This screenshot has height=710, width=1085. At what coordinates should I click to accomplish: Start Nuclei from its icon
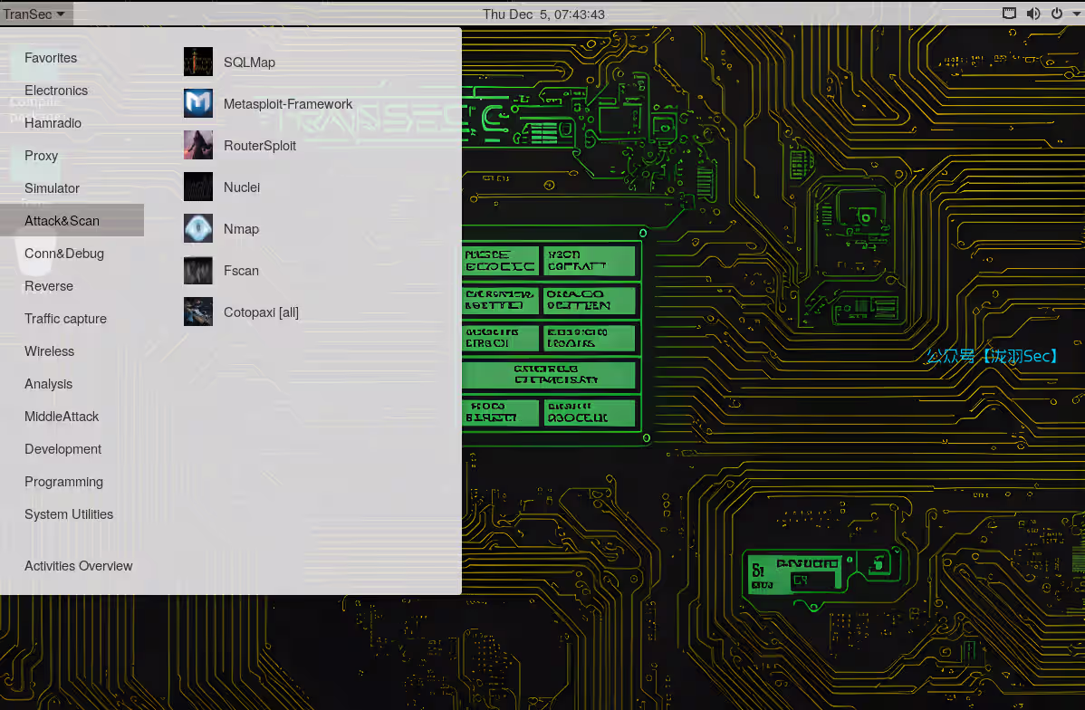click(x=197, y=187)
